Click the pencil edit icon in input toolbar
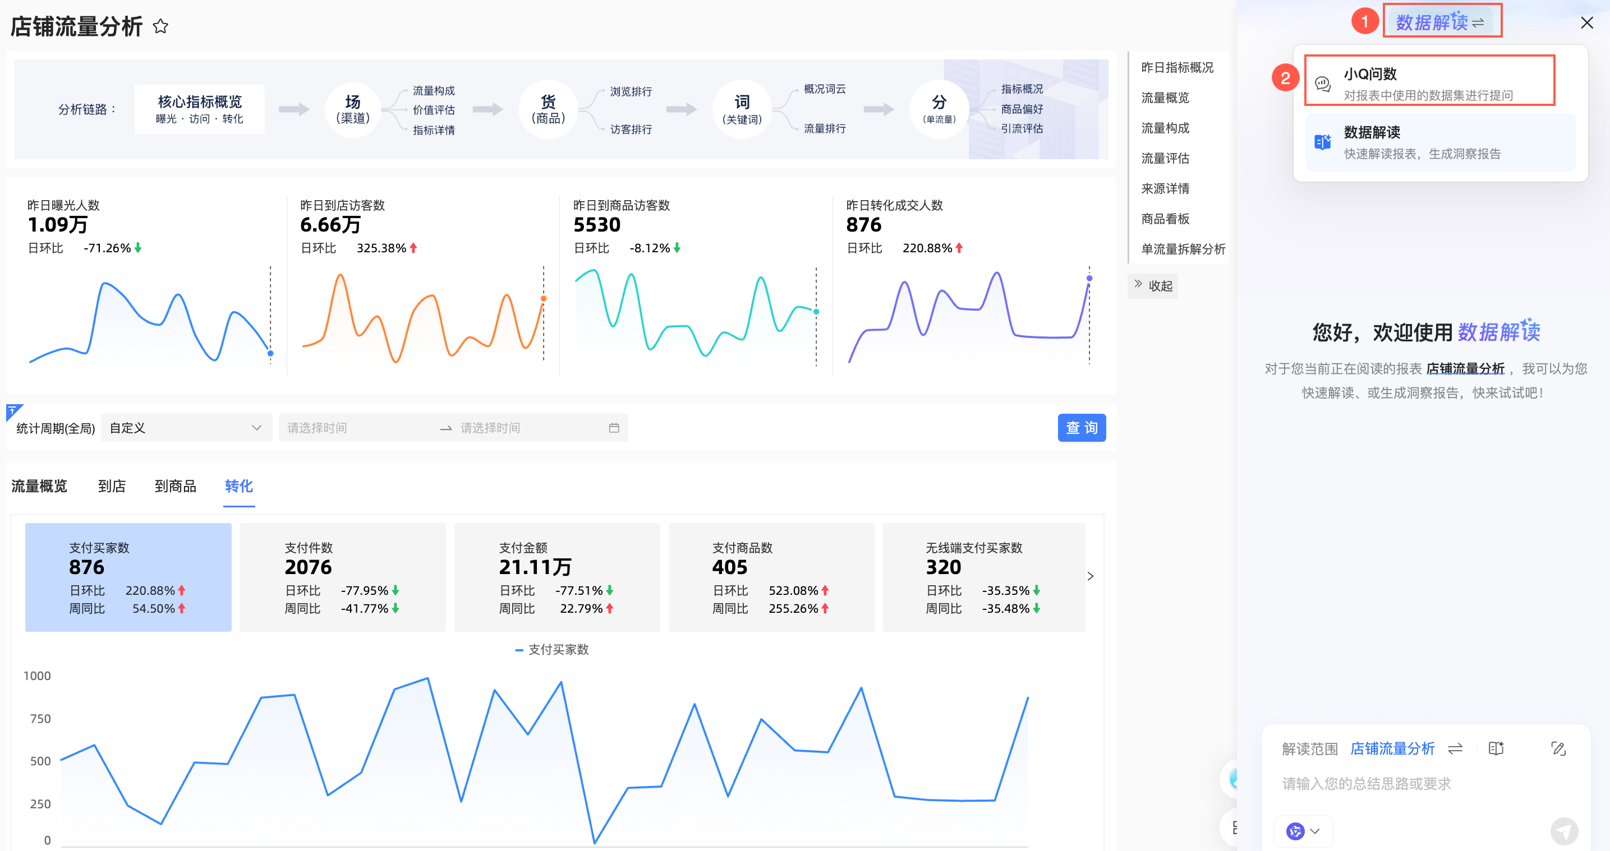 [x=1558, y=748]
